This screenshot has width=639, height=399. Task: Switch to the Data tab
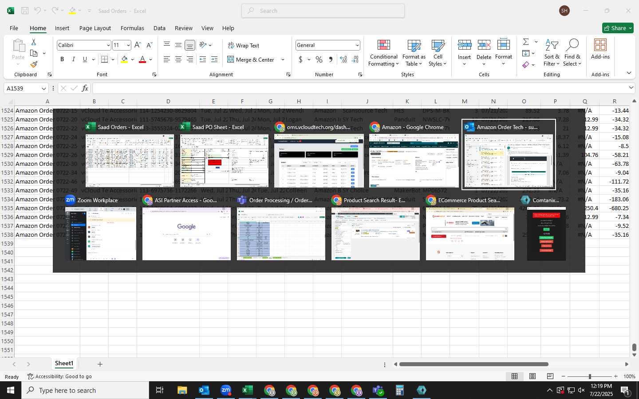click(x=159, y=28)
